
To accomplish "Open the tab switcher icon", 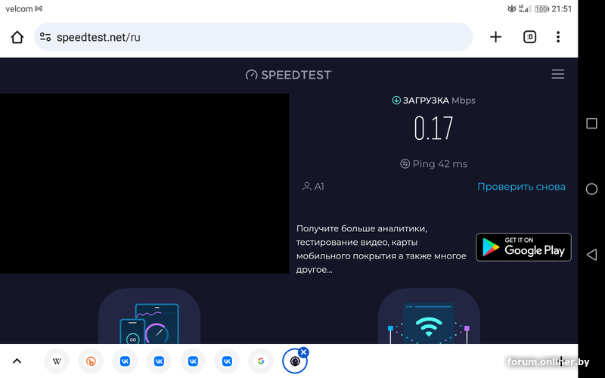I will 529,37.
